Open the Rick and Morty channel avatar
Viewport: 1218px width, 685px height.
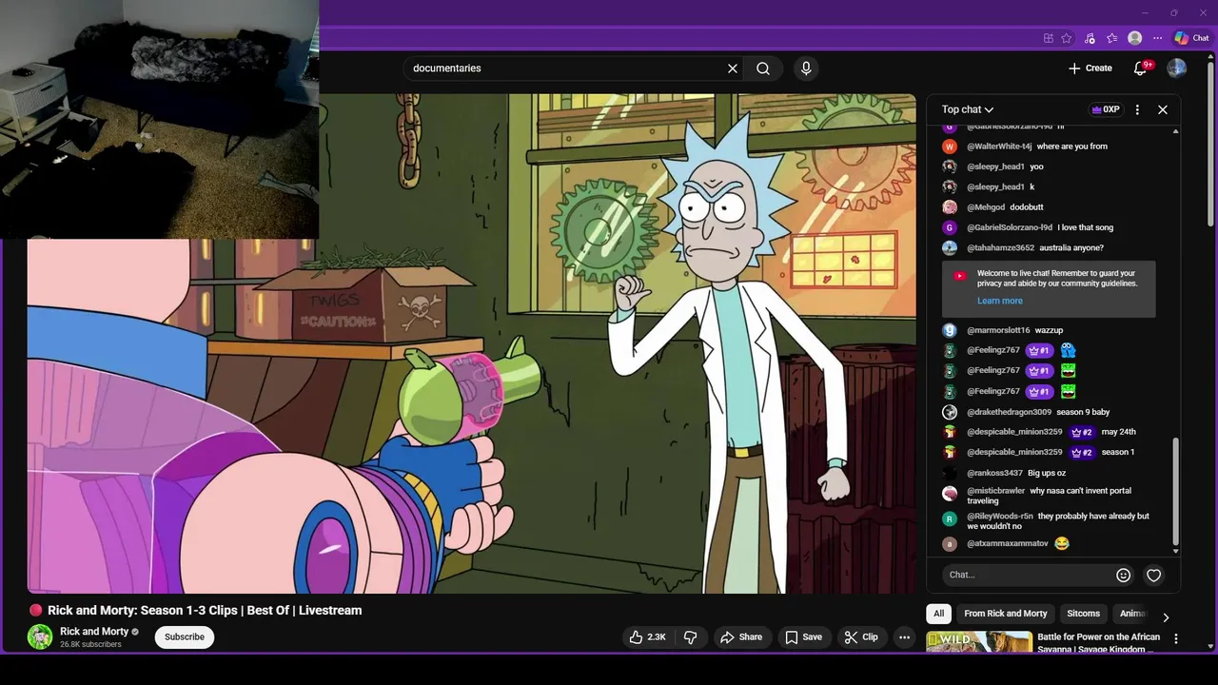(x=40, y=637)
